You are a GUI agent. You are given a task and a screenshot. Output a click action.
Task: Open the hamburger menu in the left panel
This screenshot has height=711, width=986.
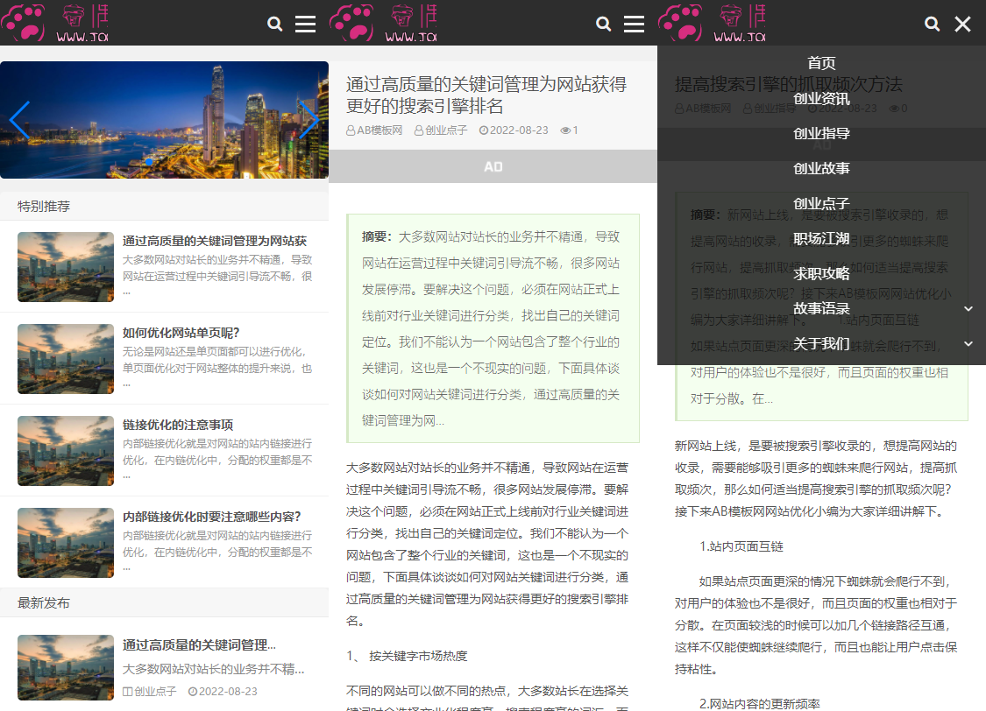coord(306,24)
